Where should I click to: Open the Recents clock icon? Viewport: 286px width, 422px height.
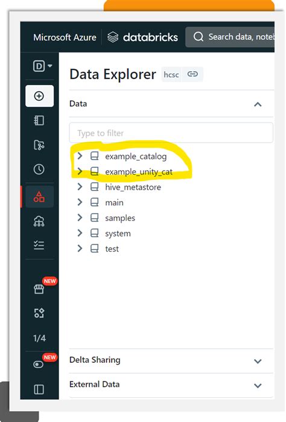(x=39, y=169)
